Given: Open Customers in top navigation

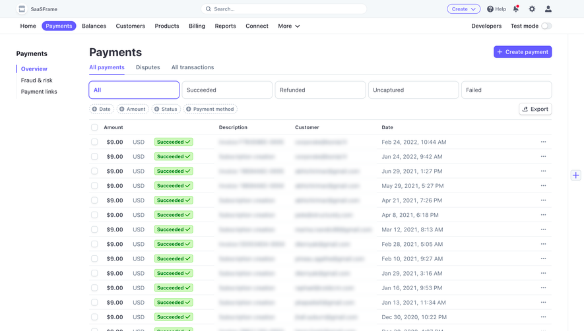Looking at the screenshot, I should point(131,26).
